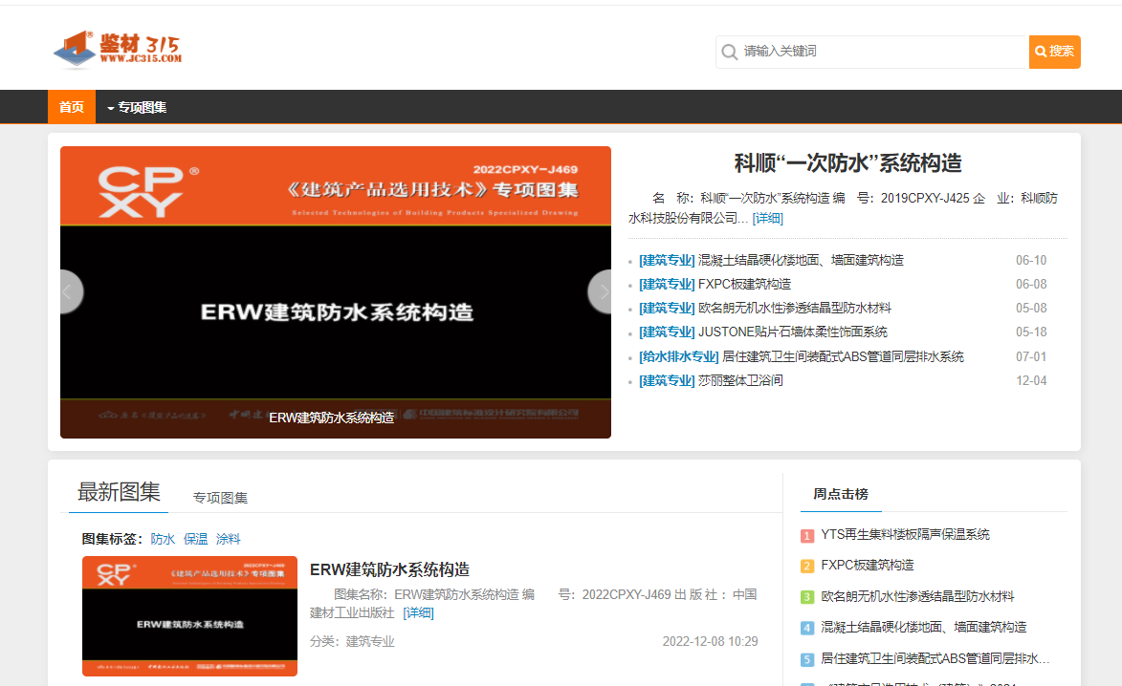Viewport: 1122px width, 686px height.
Task: Click the 12-04 date text
Action: click(1031, 381)
